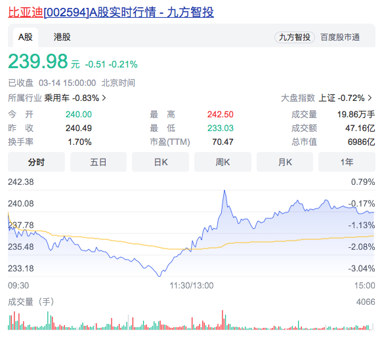This screenshot has width=382, height=337.
Task: Show the 1年 chart
Action: pyautogui.click(x=347, y=162)
